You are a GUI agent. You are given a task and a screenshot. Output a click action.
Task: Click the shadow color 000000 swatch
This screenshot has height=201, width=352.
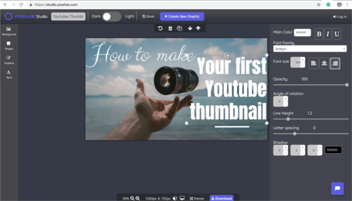click(333, 150)
